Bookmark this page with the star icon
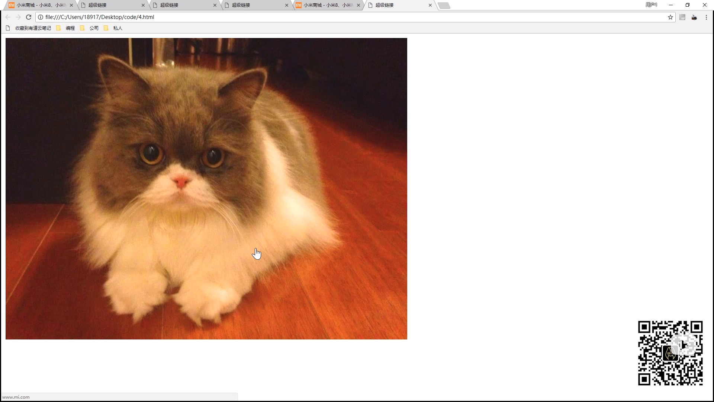 pos(670,17)
